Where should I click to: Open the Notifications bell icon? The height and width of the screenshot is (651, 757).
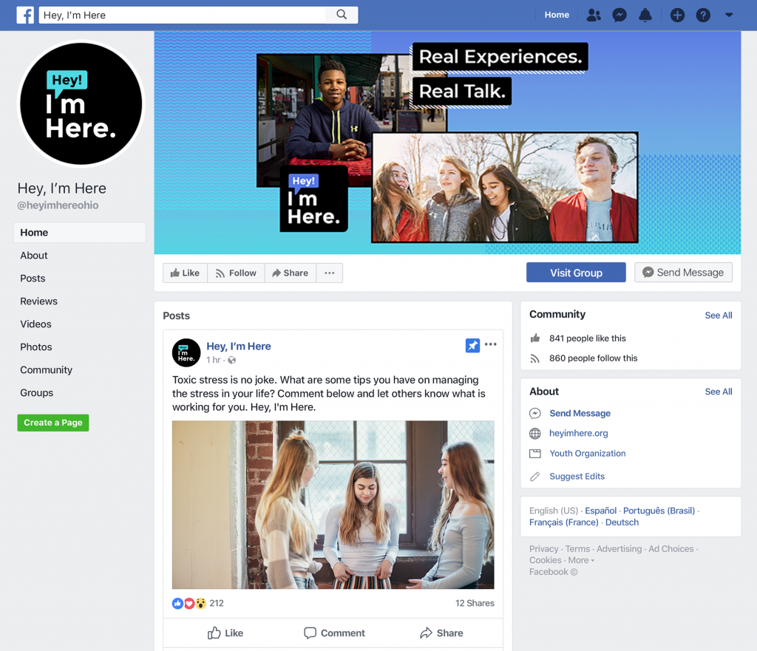645,15
